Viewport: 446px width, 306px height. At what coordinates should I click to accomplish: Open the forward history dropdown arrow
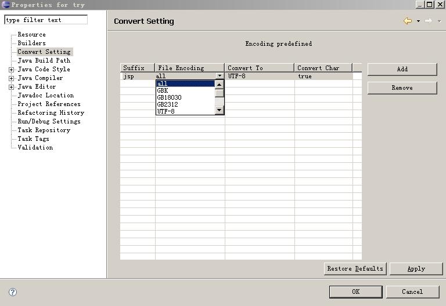coord(439,21)
